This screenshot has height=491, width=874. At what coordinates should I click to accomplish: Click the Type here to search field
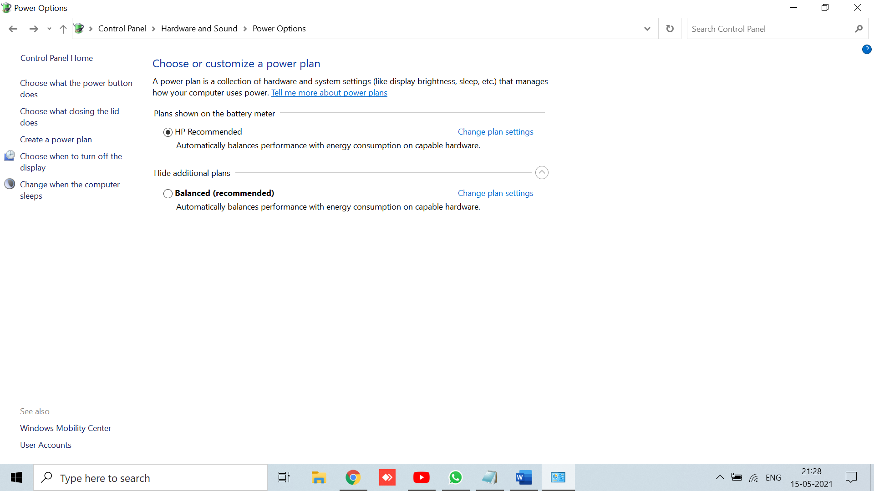(150, 477)
